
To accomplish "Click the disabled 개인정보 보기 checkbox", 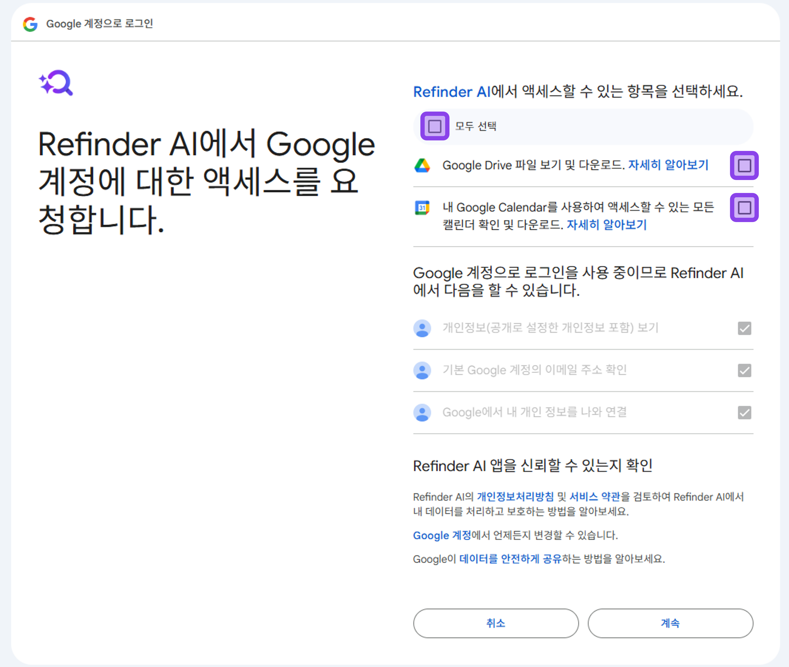I will [x=744, y=328].
